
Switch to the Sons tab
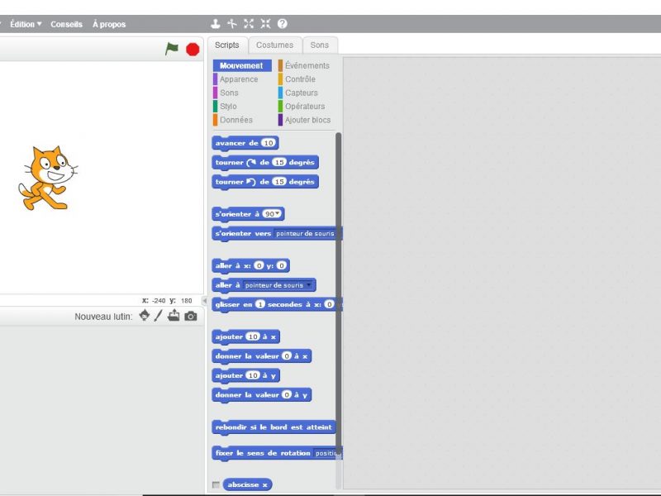pos(320,45)
